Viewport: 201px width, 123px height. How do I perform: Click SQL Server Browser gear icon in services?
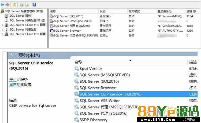pyautogui.click(x=77, y=88)
